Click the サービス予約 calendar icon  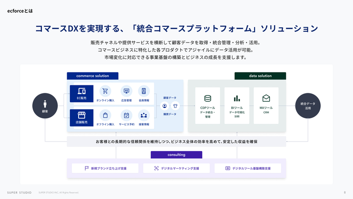[x=126, y=115]
